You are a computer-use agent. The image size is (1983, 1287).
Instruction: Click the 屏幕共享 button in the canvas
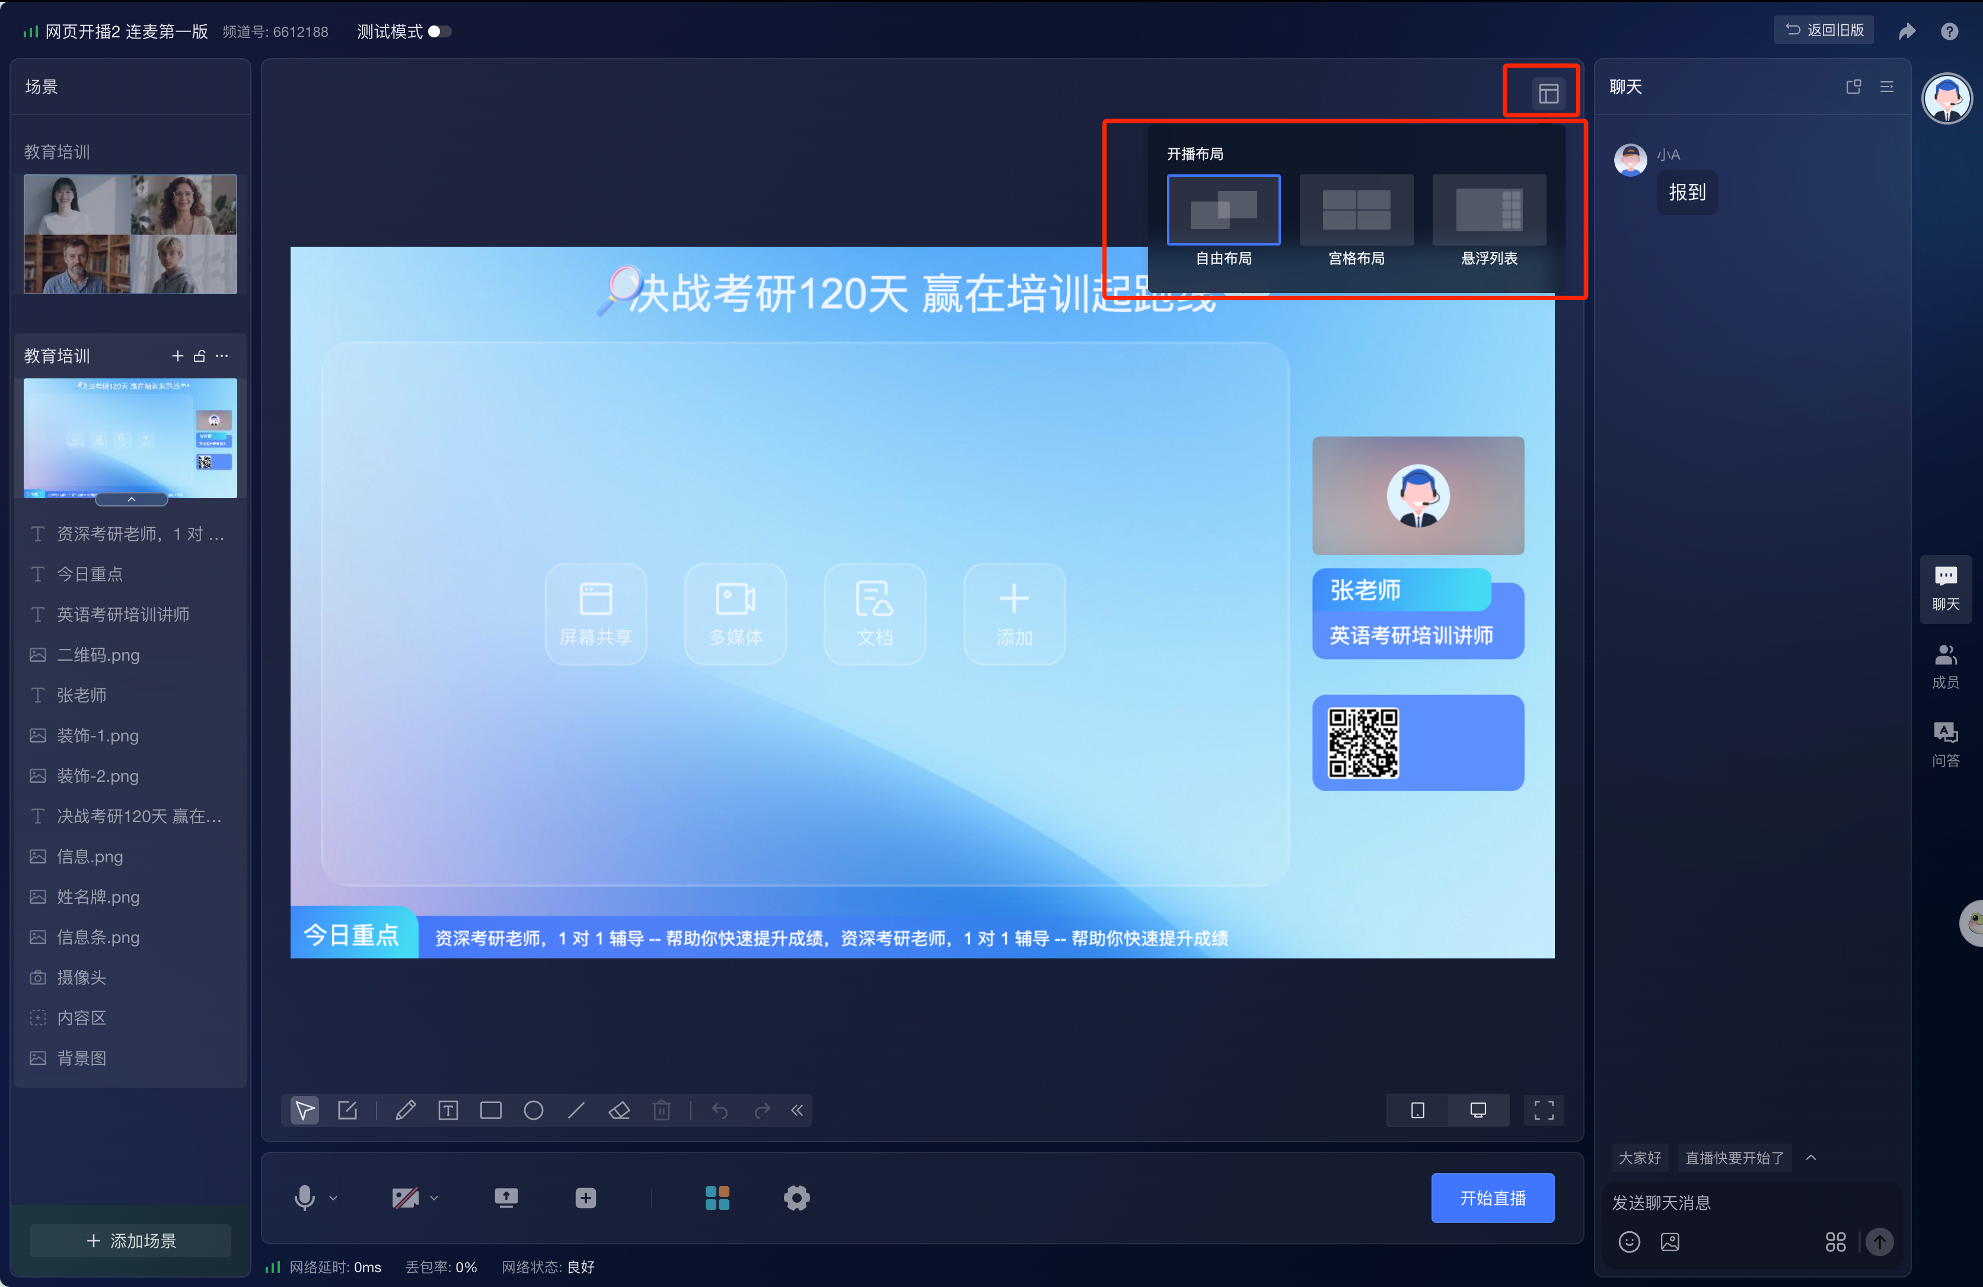point(596,614)
